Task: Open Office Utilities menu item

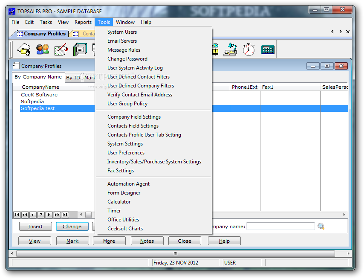Action: click(x=153, y=220)
